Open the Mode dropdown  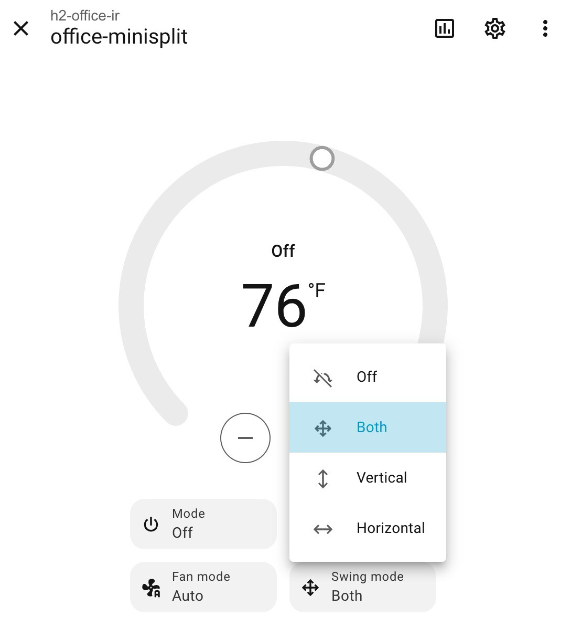pyautogui.click(x=203, y=524)
